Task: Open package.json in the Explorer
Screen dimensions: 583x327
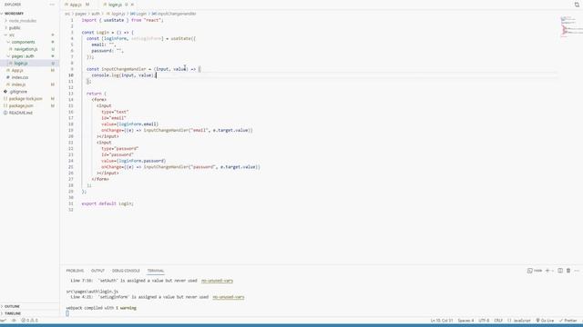Action: point(21,105)
